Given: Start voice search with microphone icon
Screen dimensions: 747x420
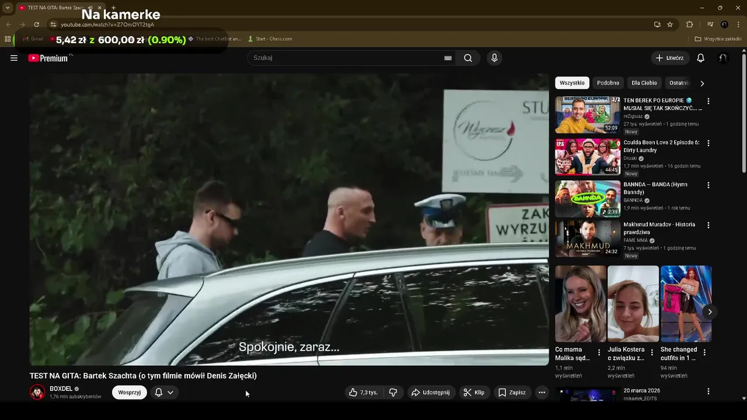Looking at the screenshot, I should [494, 58].
